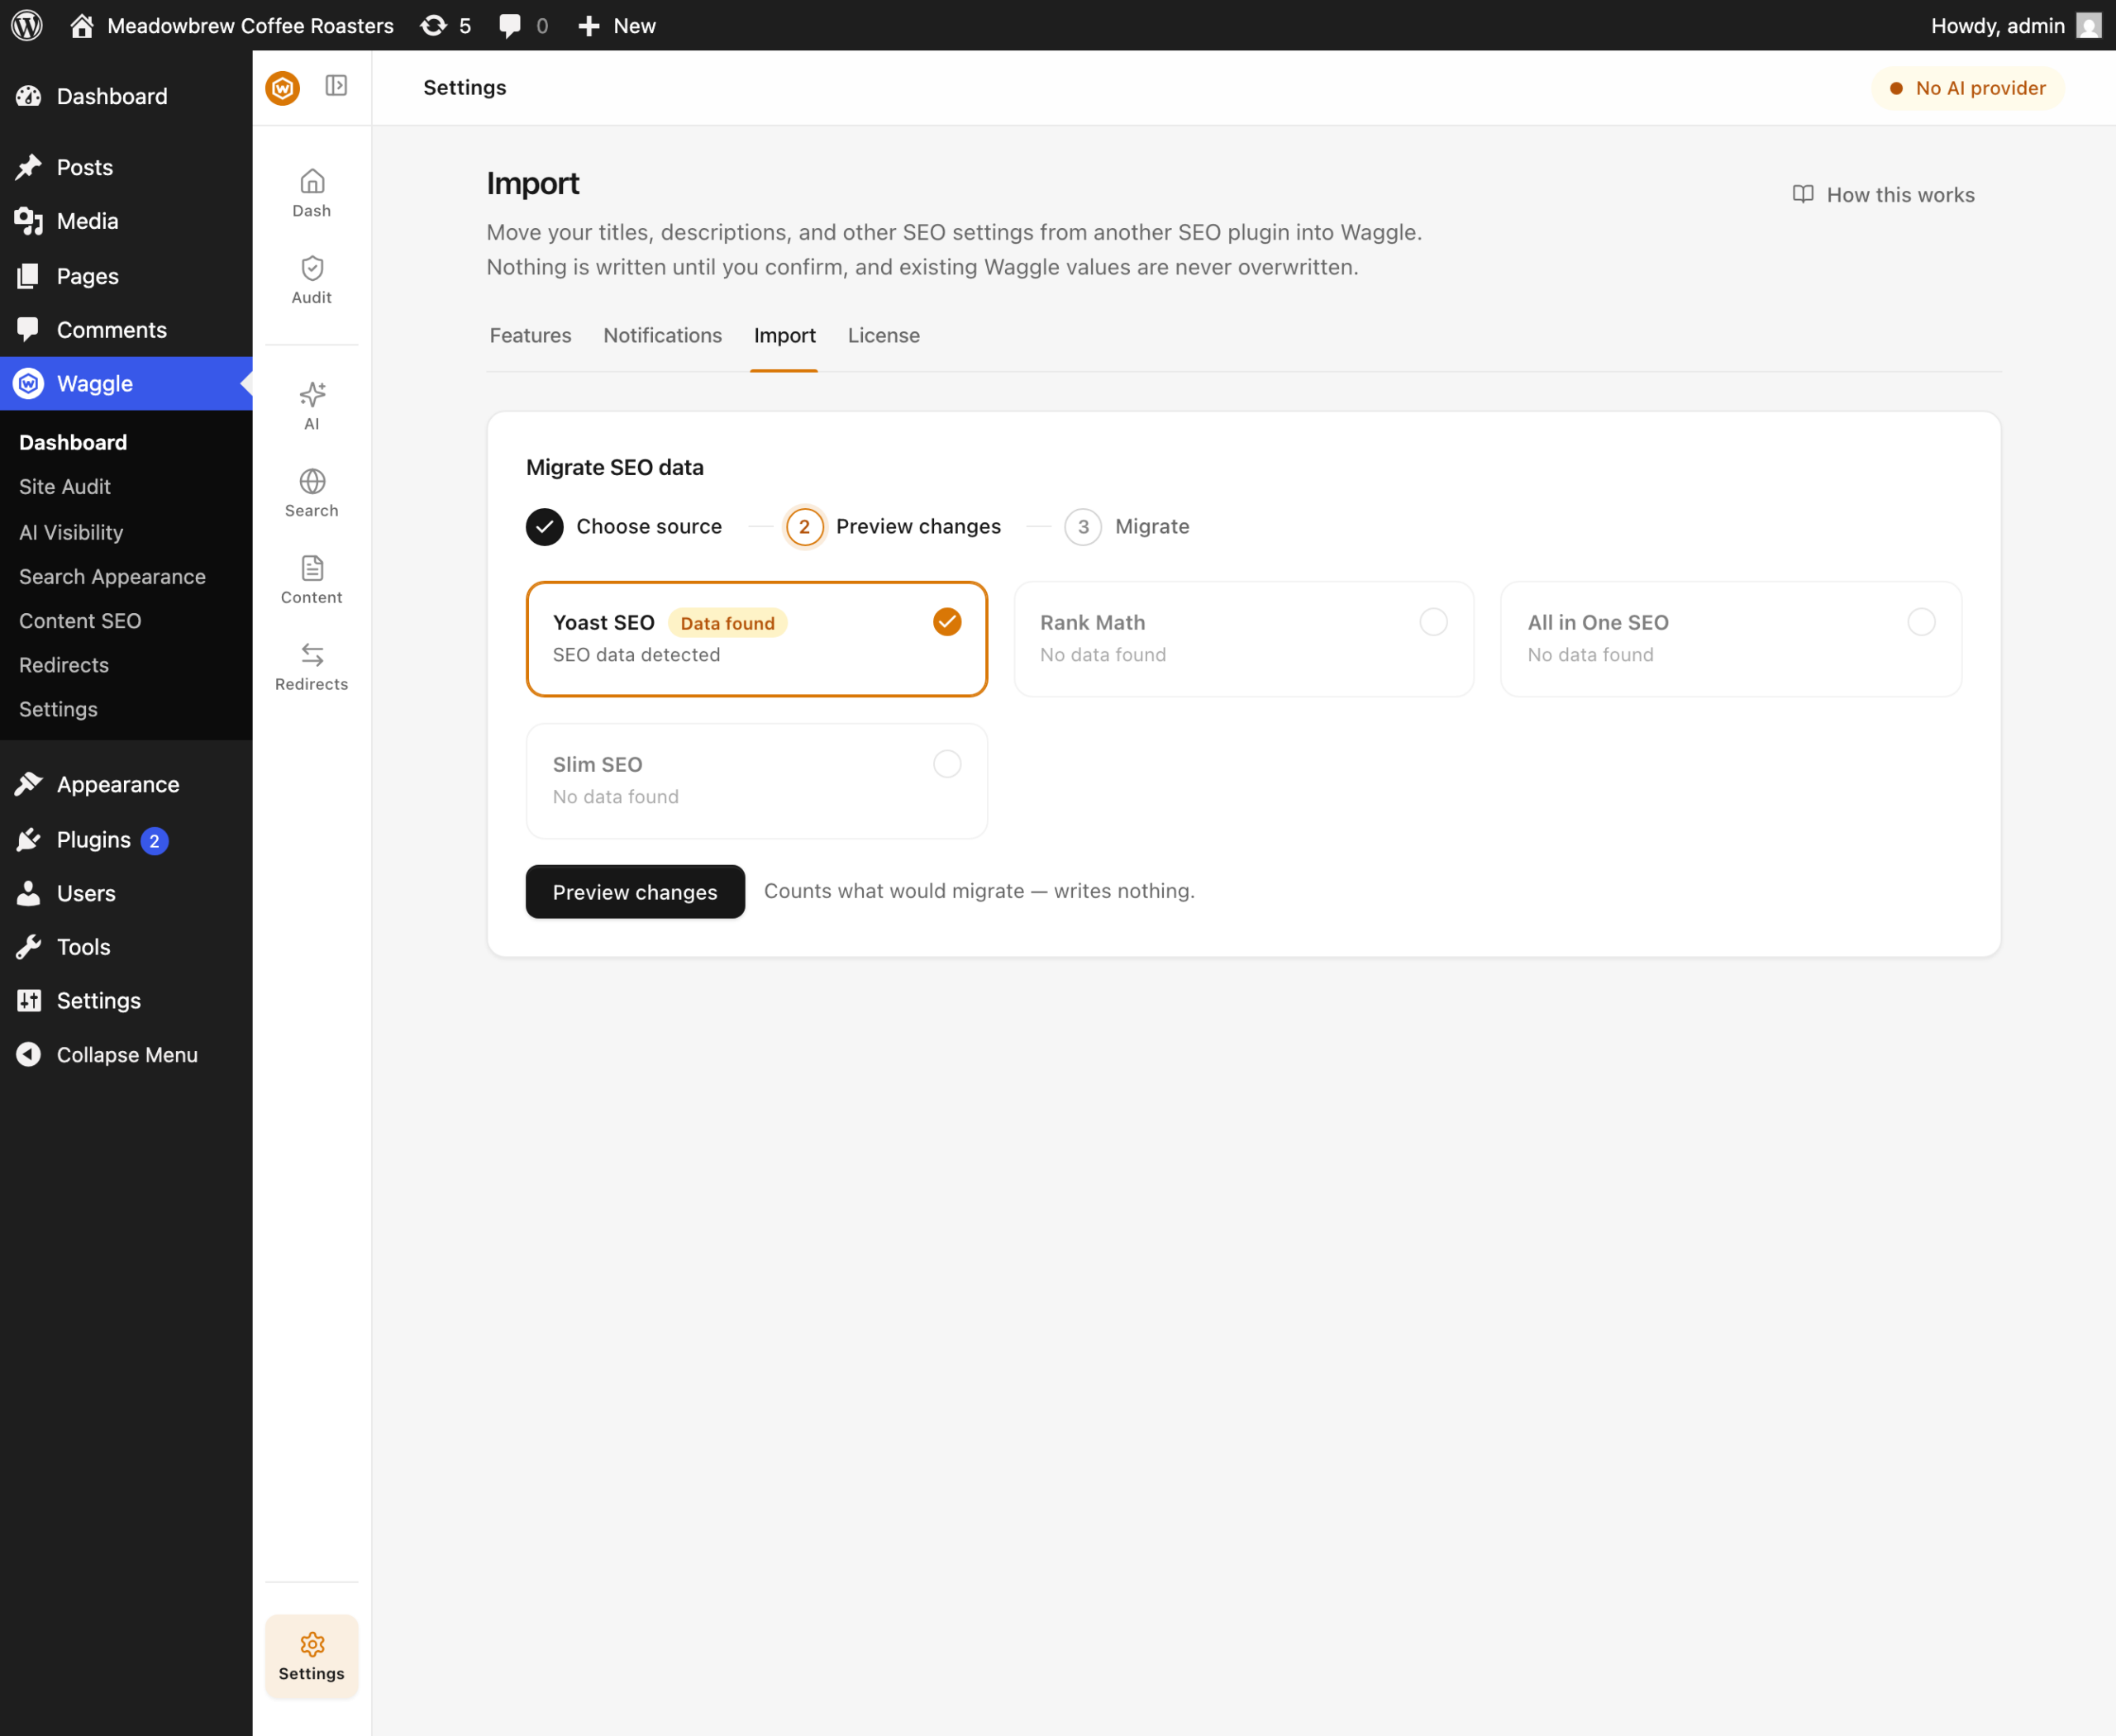Open the Media library menu

(x=126, y=221)
